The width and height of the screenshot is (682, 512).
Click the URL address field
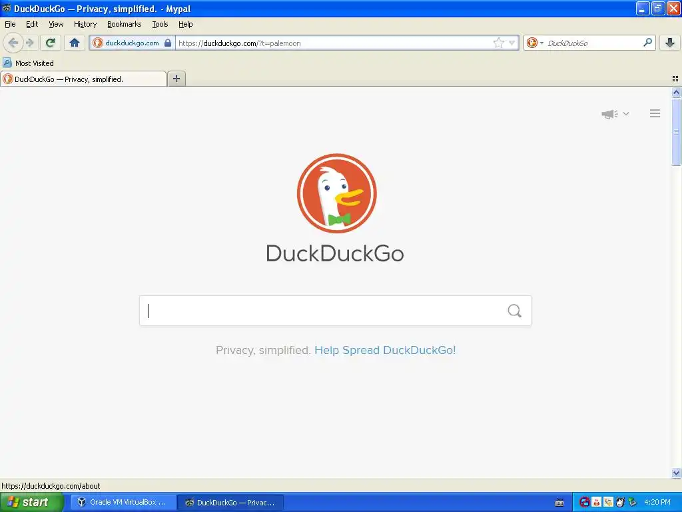tap(334, 43)
